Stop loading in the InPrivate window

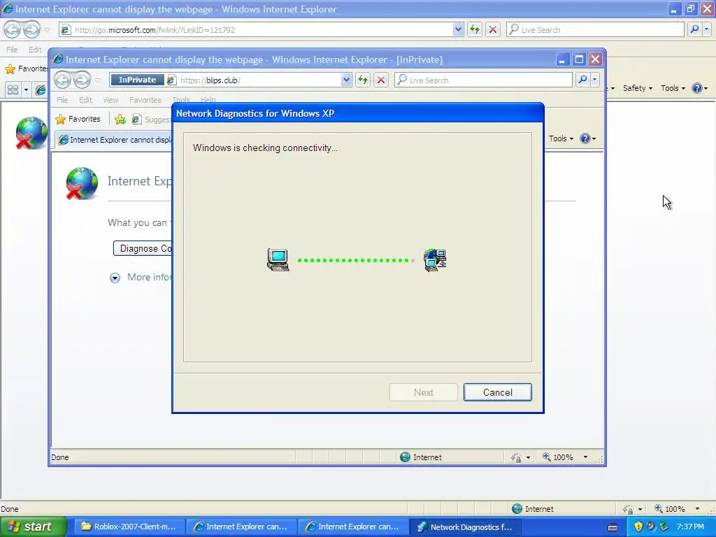point(381,80)
